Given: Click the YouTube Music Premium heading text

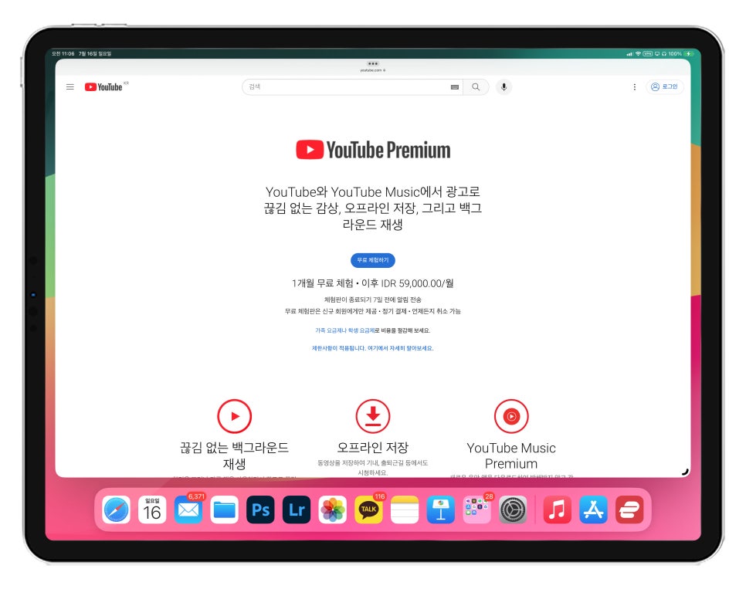Looking at the screenshot, I should pos(511,455).
